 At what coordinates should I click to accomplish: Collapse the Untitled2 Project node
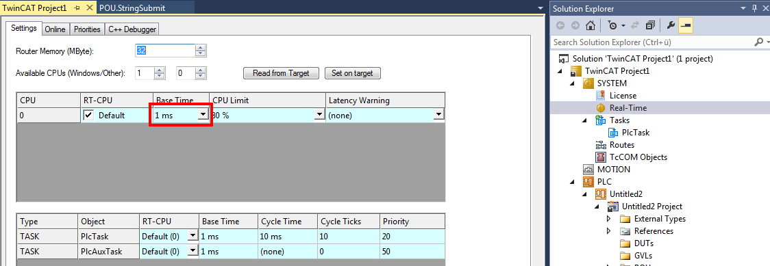coord(597,207)
